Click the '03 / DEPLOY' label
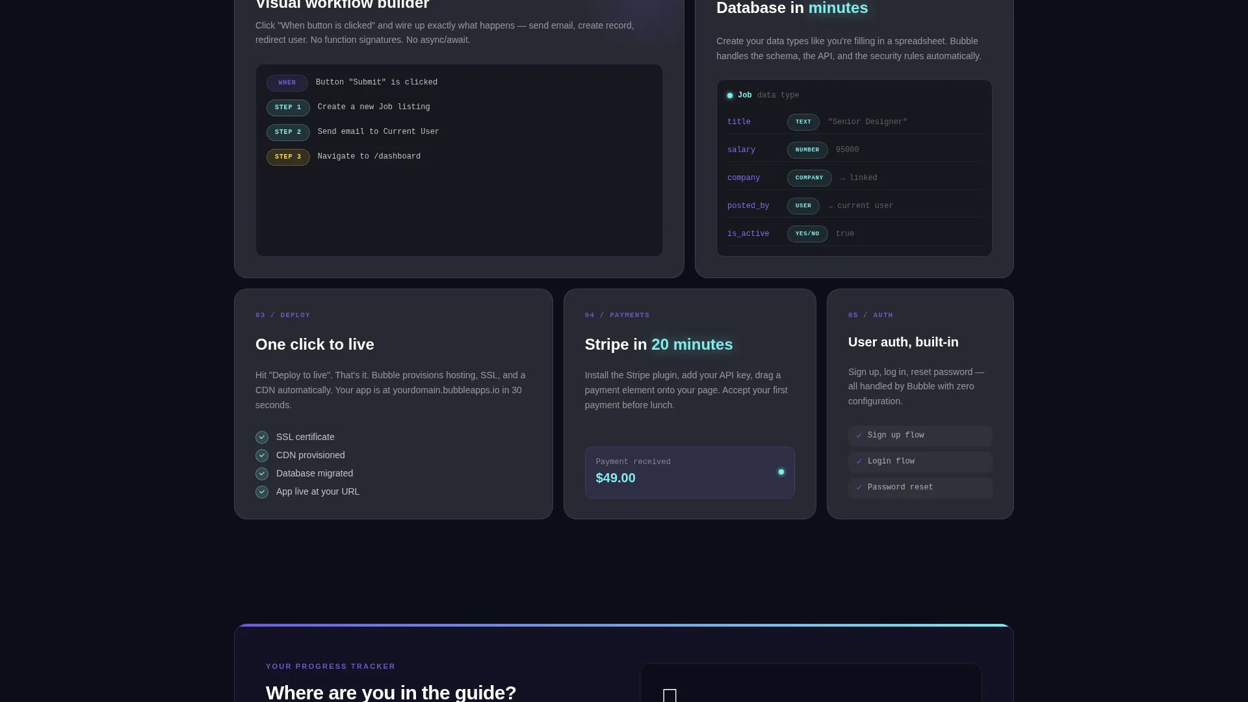This screenshot has width=1248, height=702. pyautogui.click(x=283, y=315)
